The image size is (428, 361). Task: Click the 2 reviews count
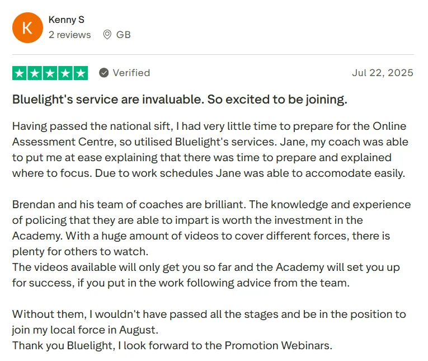[x=69, y=35]
